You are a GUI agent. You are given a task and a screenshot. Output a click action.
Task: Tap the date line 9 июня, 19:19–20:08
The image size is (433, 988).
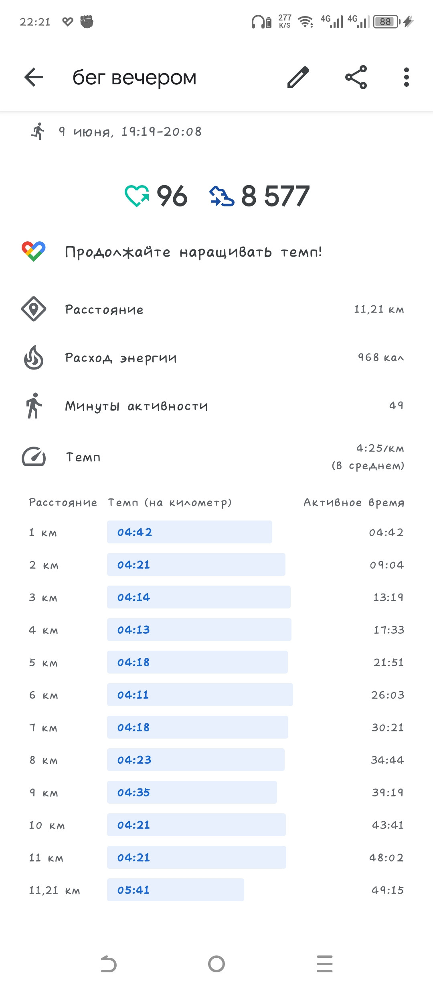coord(130,132)
